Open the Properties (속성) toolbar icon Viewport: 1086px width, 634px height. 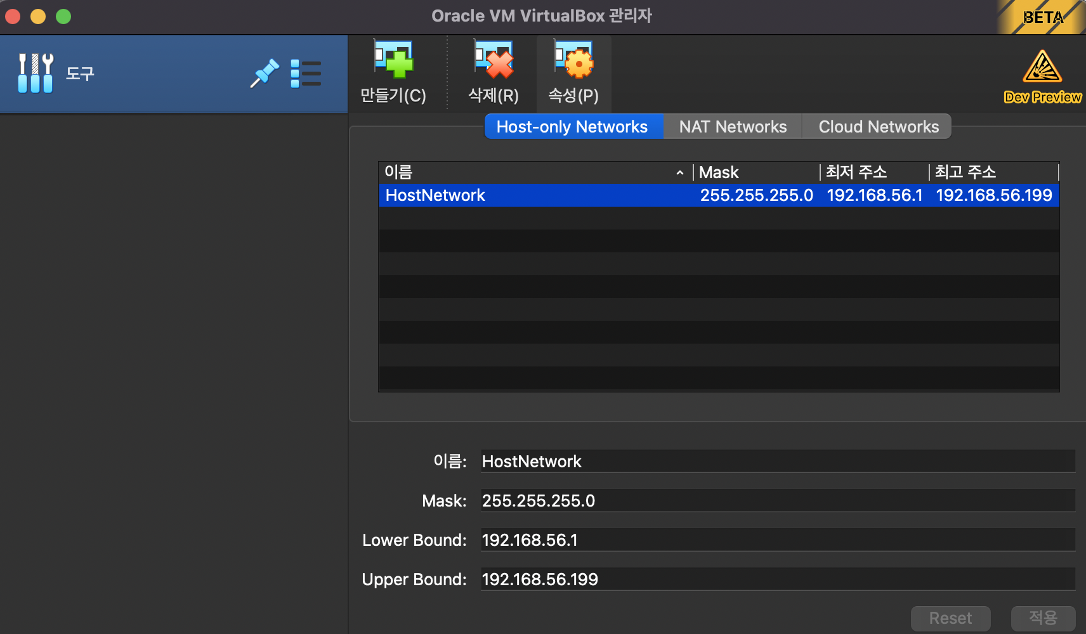[x=573, y=60]
